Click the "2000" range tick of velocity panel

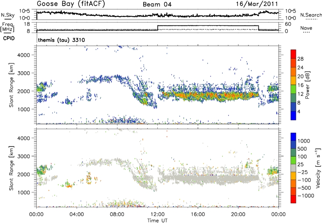point(24,174)
